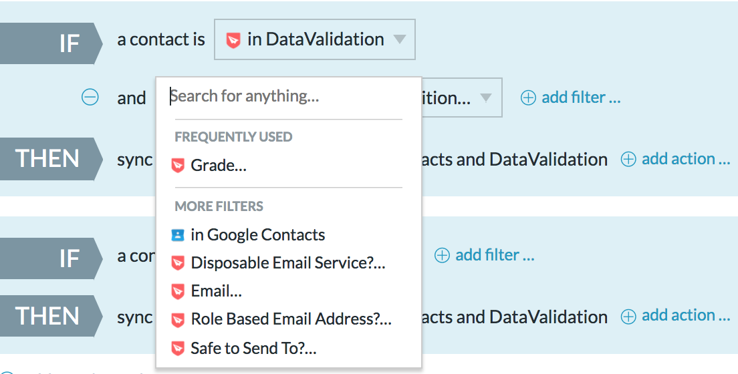
Task: Click 'add filter ...' in the second rule
Action: tap(484, 255)
